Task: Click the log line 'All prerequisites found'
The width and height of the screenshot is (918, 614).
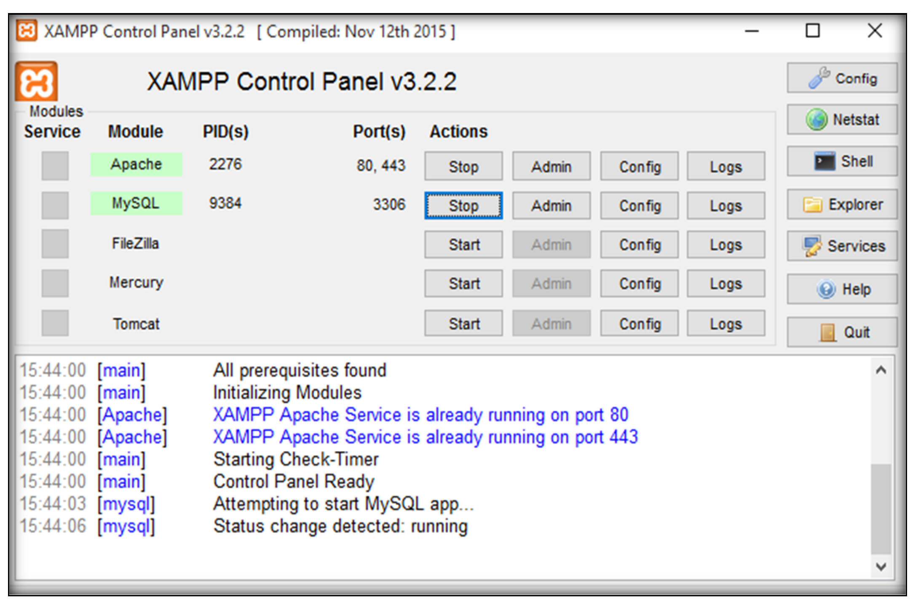Action: (x=300, y=370)
